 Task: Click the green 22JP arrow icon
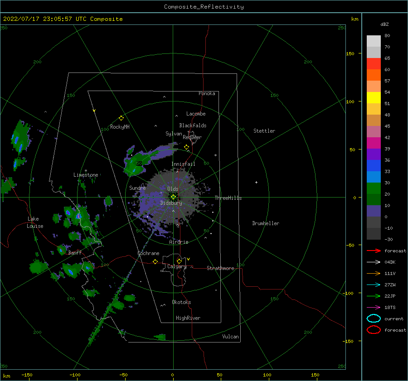(374, 296)
